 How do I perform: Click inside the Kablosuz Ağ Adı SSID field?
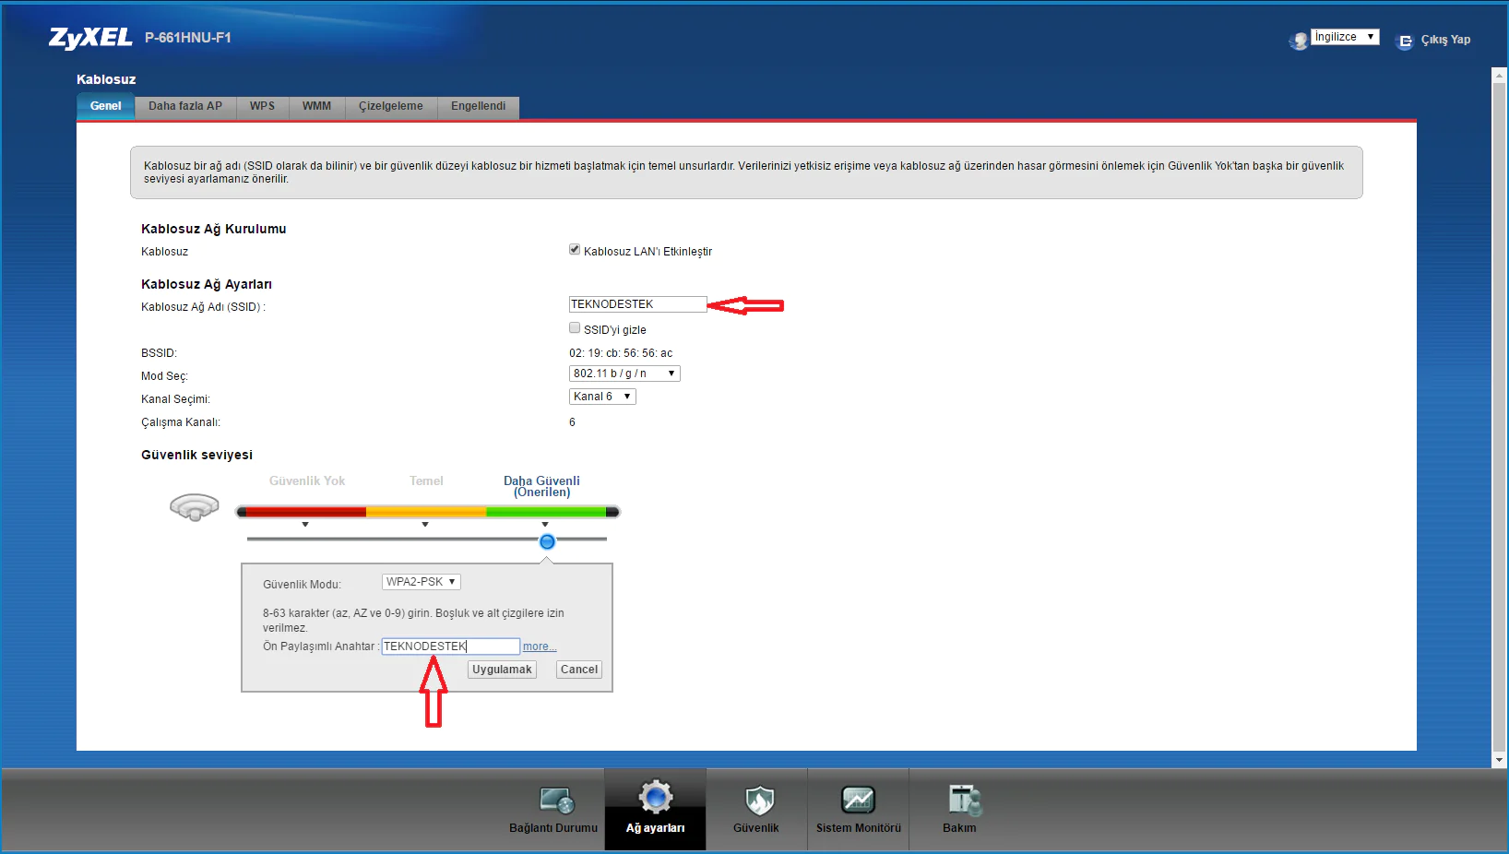[x=636, y=303]
